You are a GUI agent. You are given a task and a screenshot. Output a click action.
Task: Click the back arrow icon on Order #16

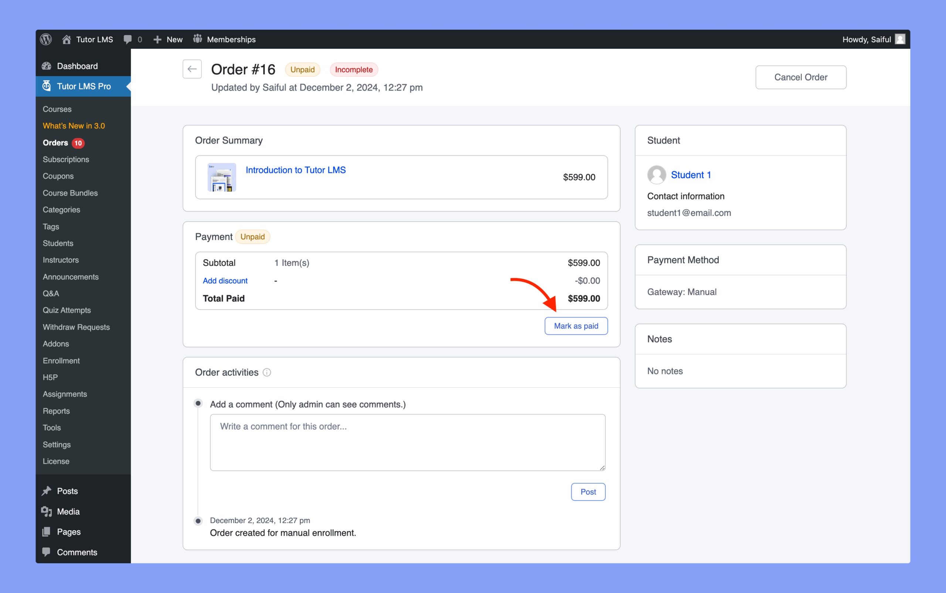pyautogui.click(x=192, y=69)
